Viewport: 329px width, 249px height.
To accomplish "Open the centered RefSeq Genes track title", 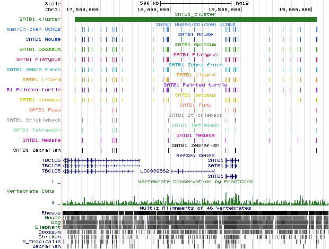I will (195, 156).
